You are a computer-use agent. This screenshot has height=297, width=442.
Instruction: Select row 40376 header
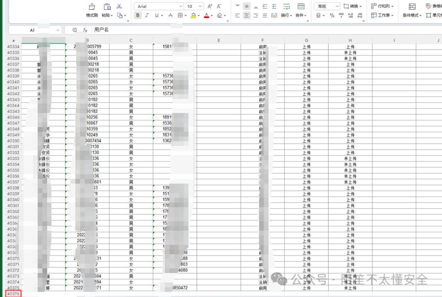pos(13,294)
